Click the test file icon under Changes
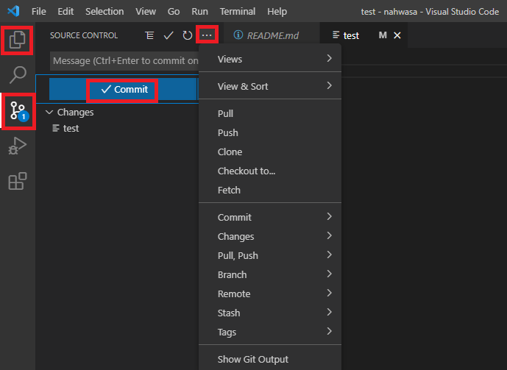Screen dimensions: 507x370 [56, 128]
